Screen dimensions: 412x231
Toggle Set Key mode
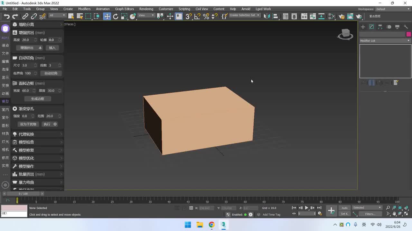pos(344,214)
